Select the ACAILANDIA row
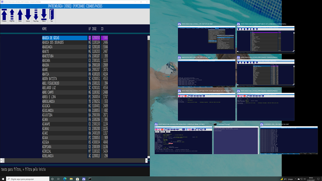 (75, 110)
